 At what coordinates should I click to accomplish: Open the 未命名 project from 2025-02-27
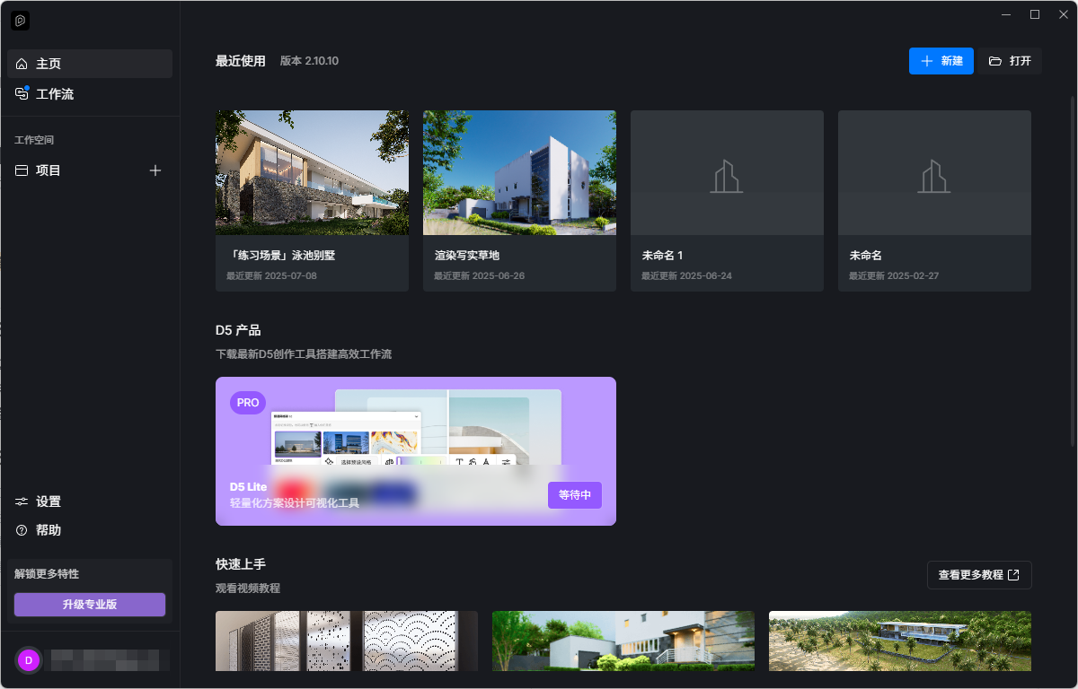click(x=934, y=201)
